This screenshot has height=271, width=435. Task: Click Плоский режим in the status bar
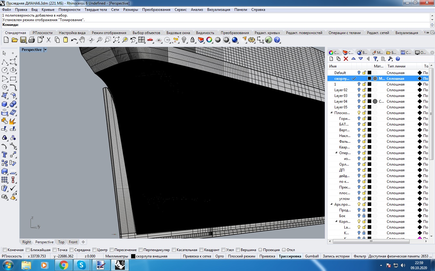[242, 256]
